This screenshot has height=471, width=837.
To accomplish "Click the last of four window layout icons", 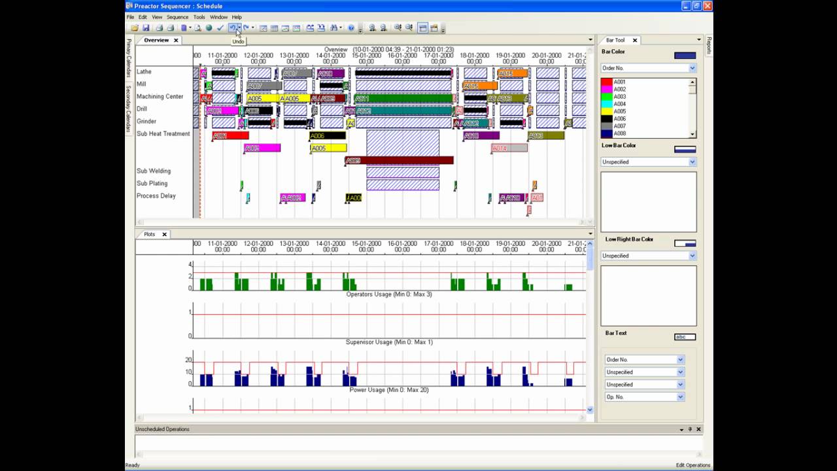I will point(296,28).
